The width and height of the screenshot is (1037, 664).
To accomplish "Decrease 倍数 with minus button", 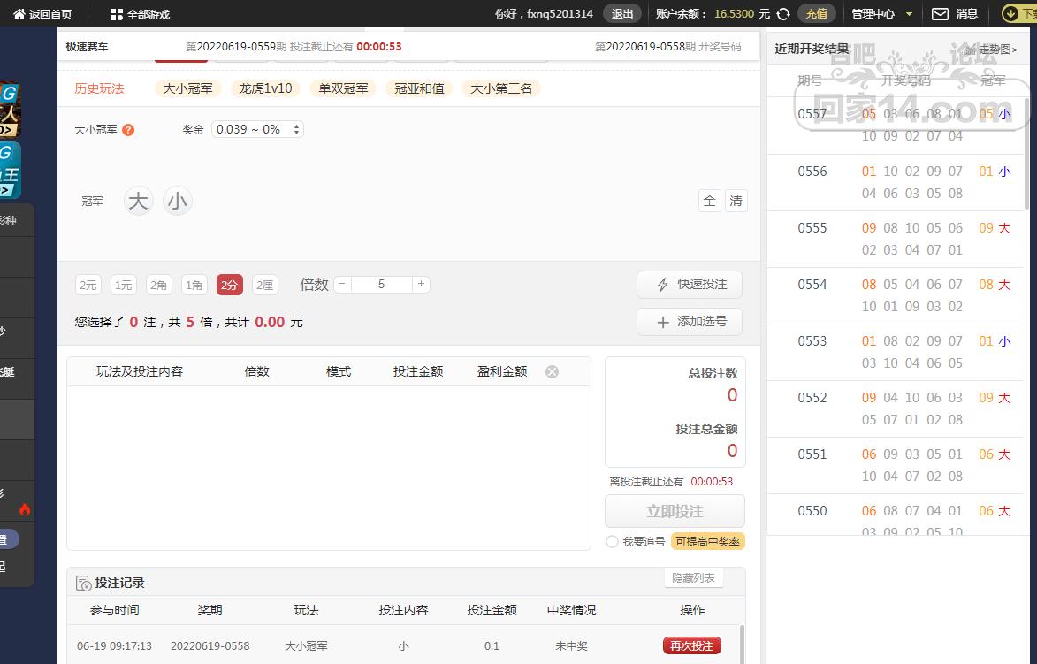I will tap(343, 284).
